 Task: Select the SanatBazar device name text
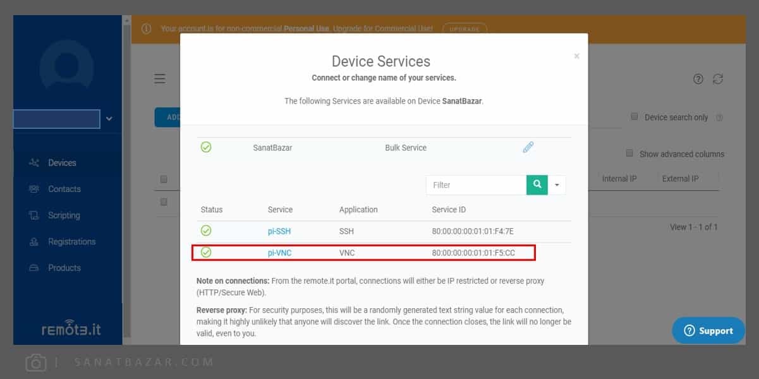272,148
